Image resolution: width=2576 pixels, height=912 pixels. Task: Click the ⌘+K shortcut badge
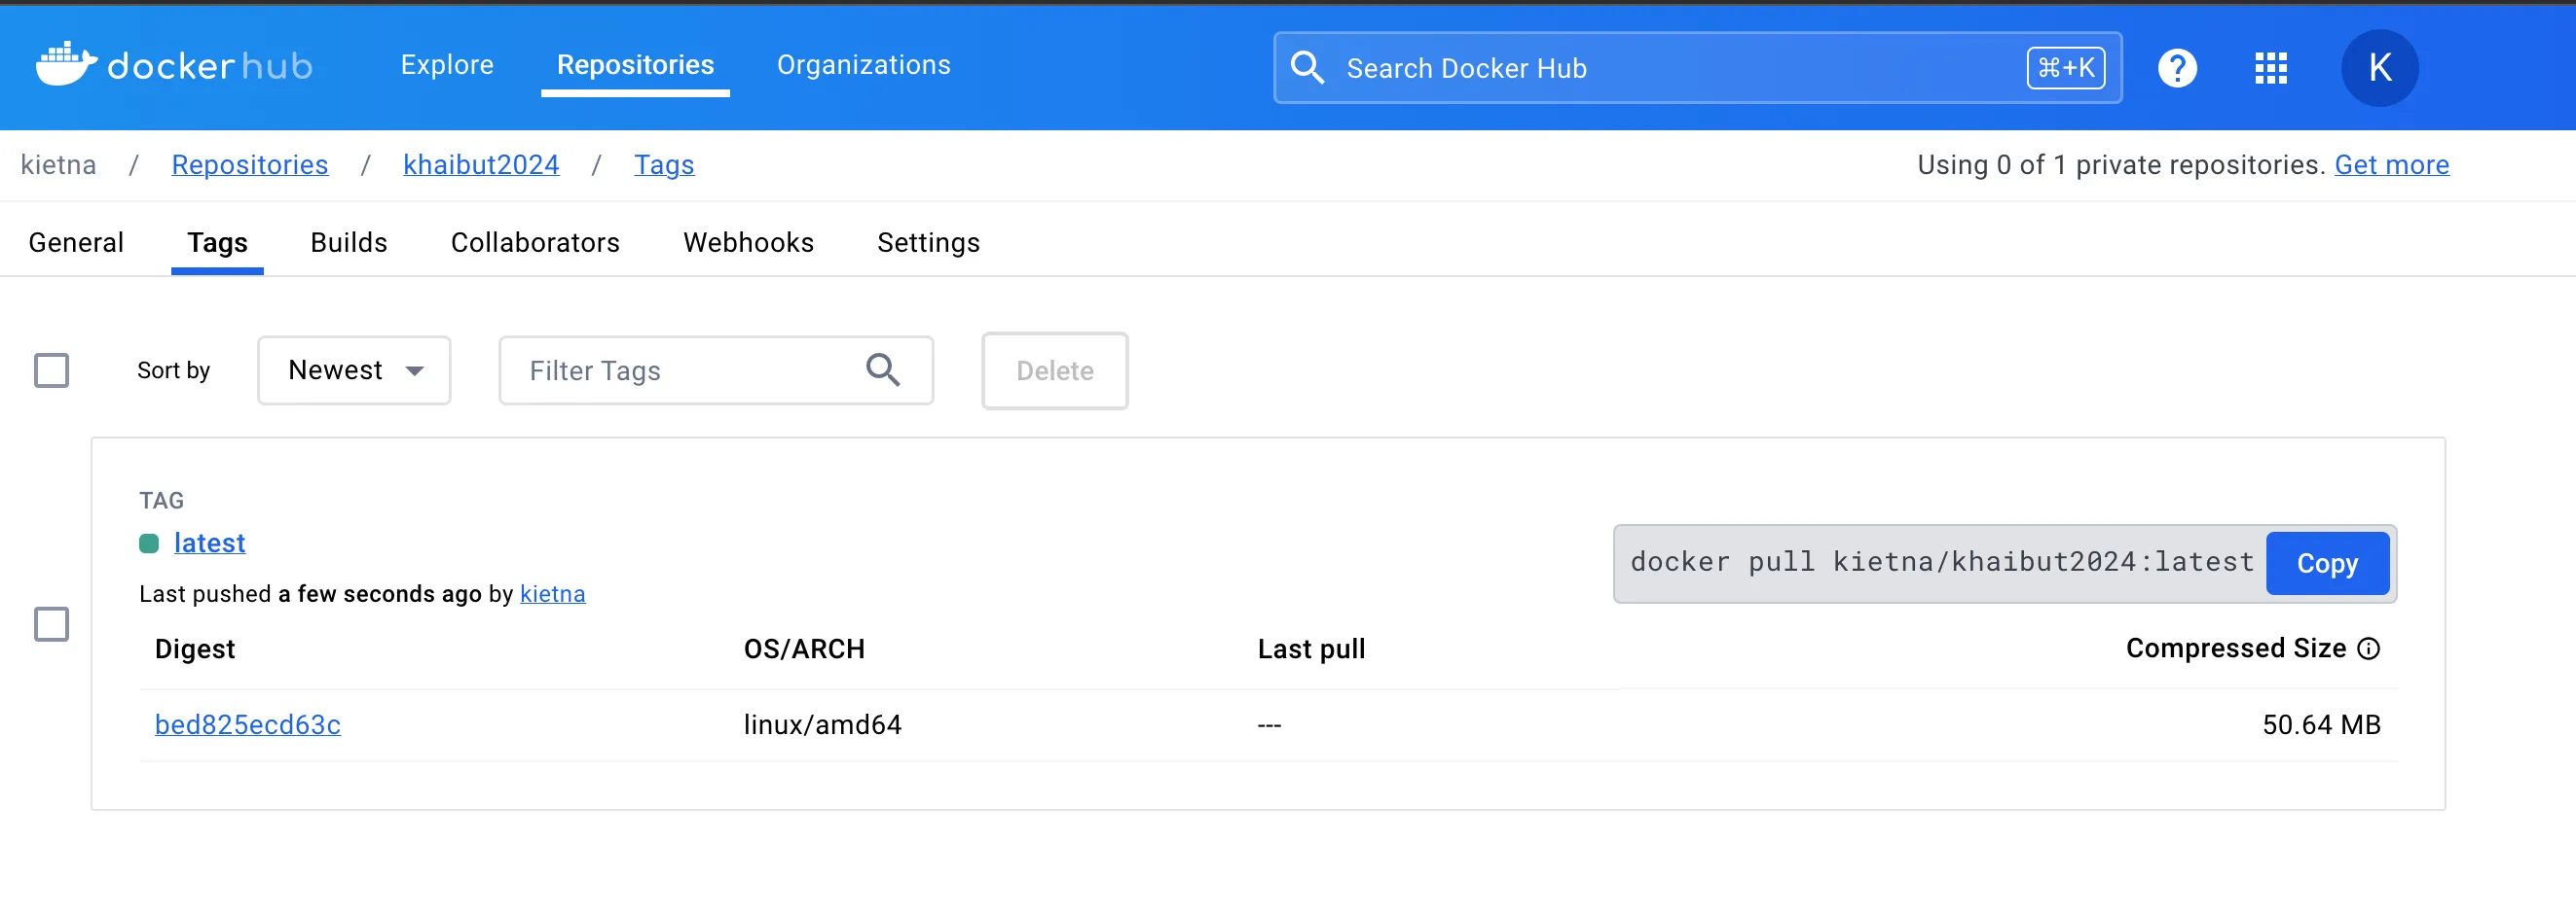2066,68
